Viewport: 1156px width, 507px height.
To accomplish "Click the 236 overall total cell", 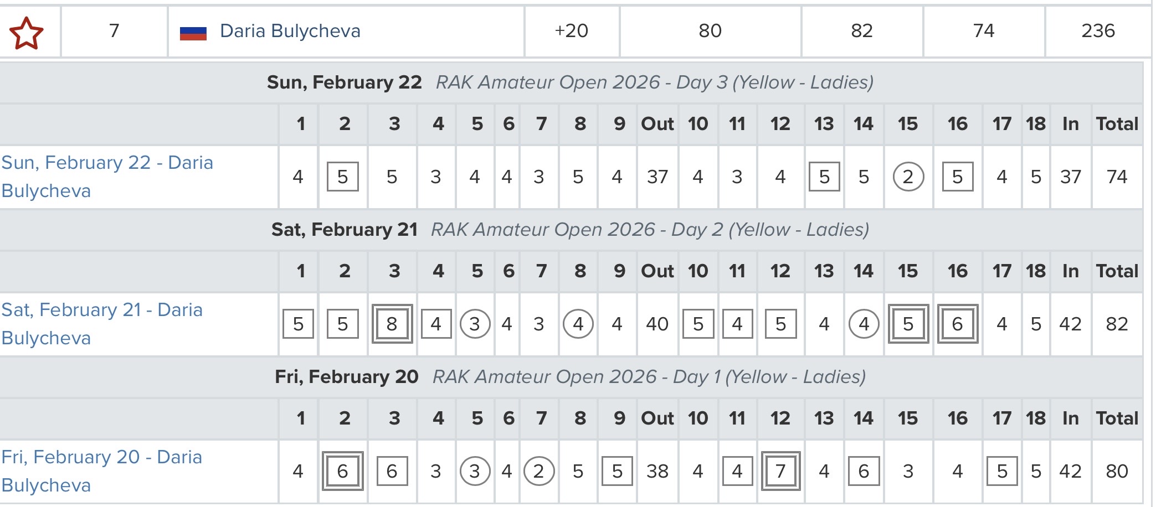I will tap(1097, 31).
